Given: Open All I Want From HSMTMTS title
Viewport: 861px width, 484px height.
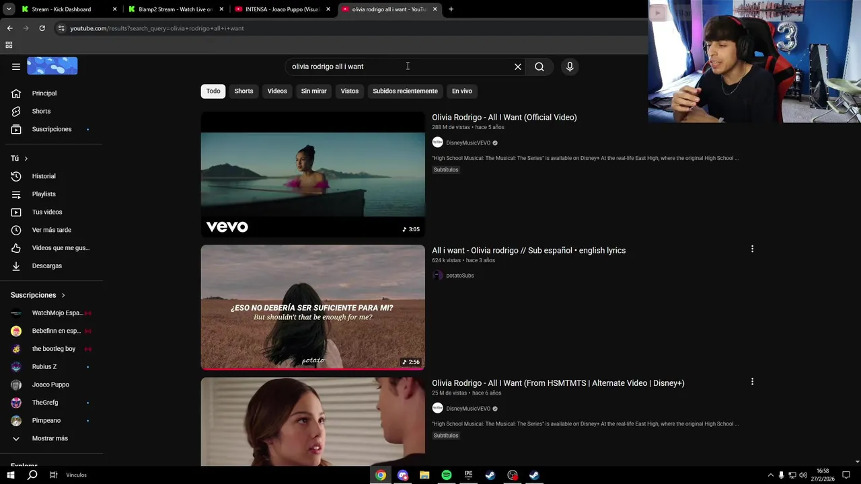Looking at the screenshot, I should click(x=558, y=383).
